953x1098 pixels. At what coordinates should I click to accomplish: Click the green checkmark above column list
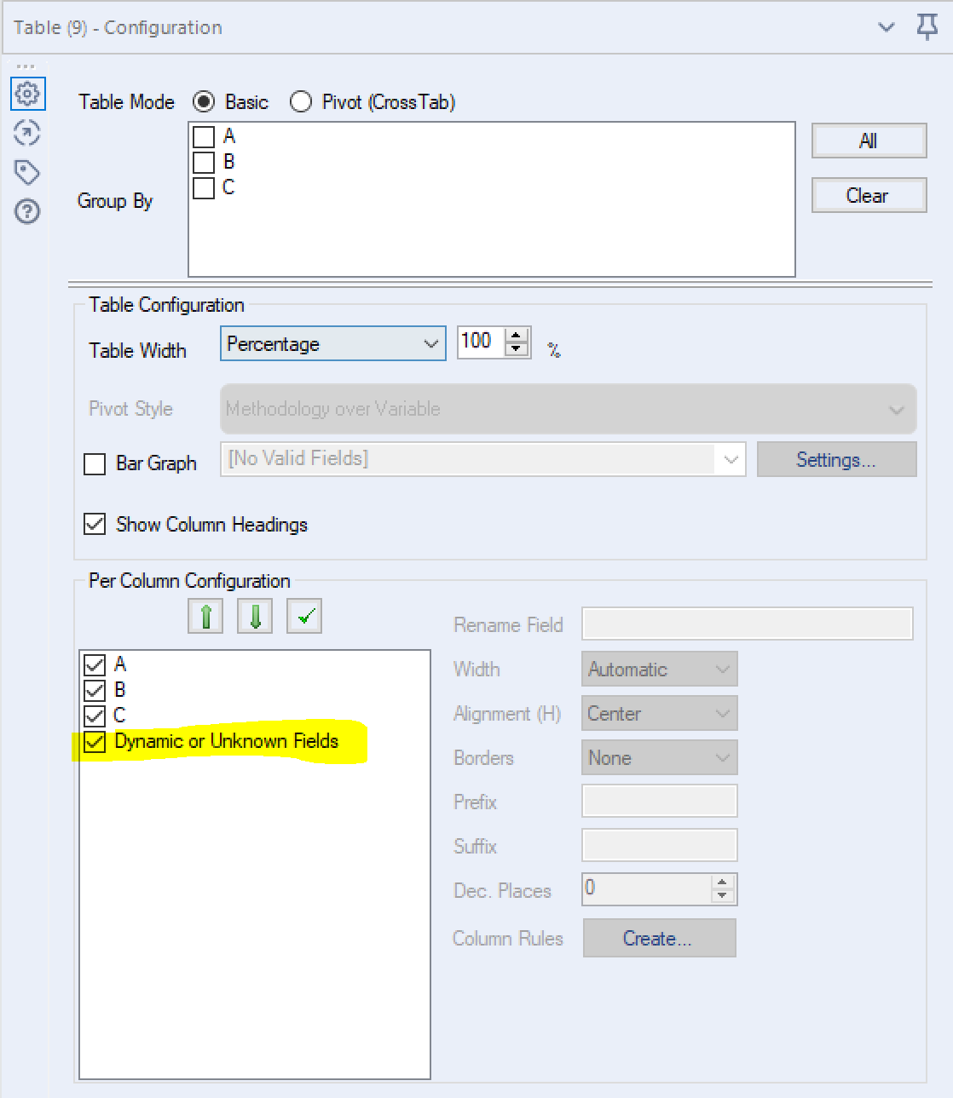303,615
